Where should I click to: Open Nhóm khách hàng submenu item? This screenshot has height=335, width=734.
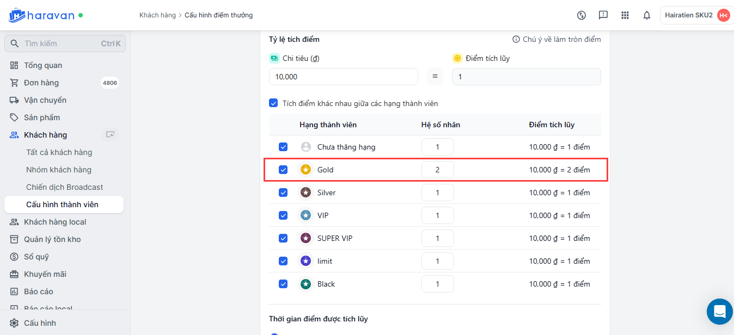(59, 170)
